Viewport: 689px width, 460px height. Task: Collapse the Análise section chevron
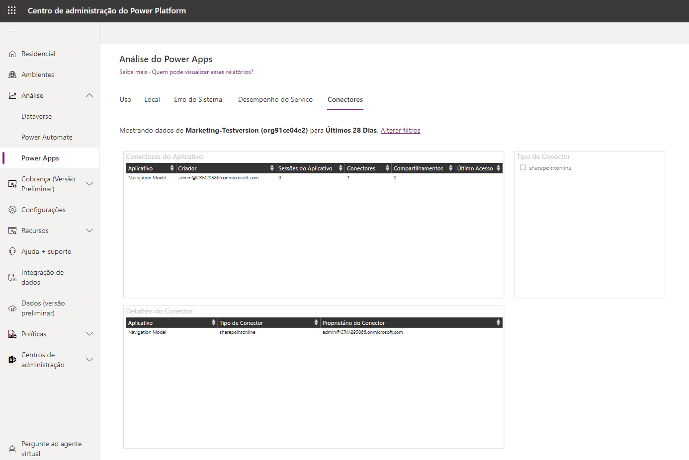[x=89, y=95]
